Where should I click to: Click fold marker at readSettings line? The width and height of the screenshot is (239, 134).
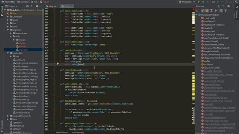click(x=54, y=50)
